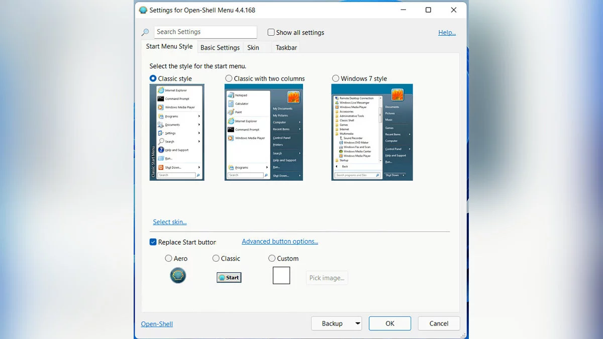Click the Classic style menu preview
Screen dimensions: 603x339
177,132
